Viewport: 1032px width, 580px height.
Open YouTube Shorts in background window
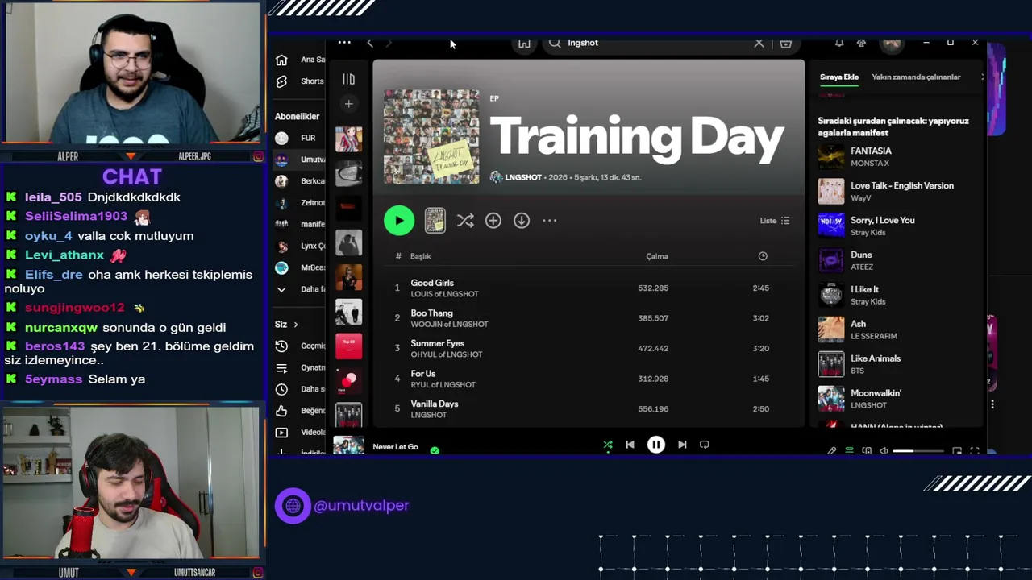pos(300,81)
